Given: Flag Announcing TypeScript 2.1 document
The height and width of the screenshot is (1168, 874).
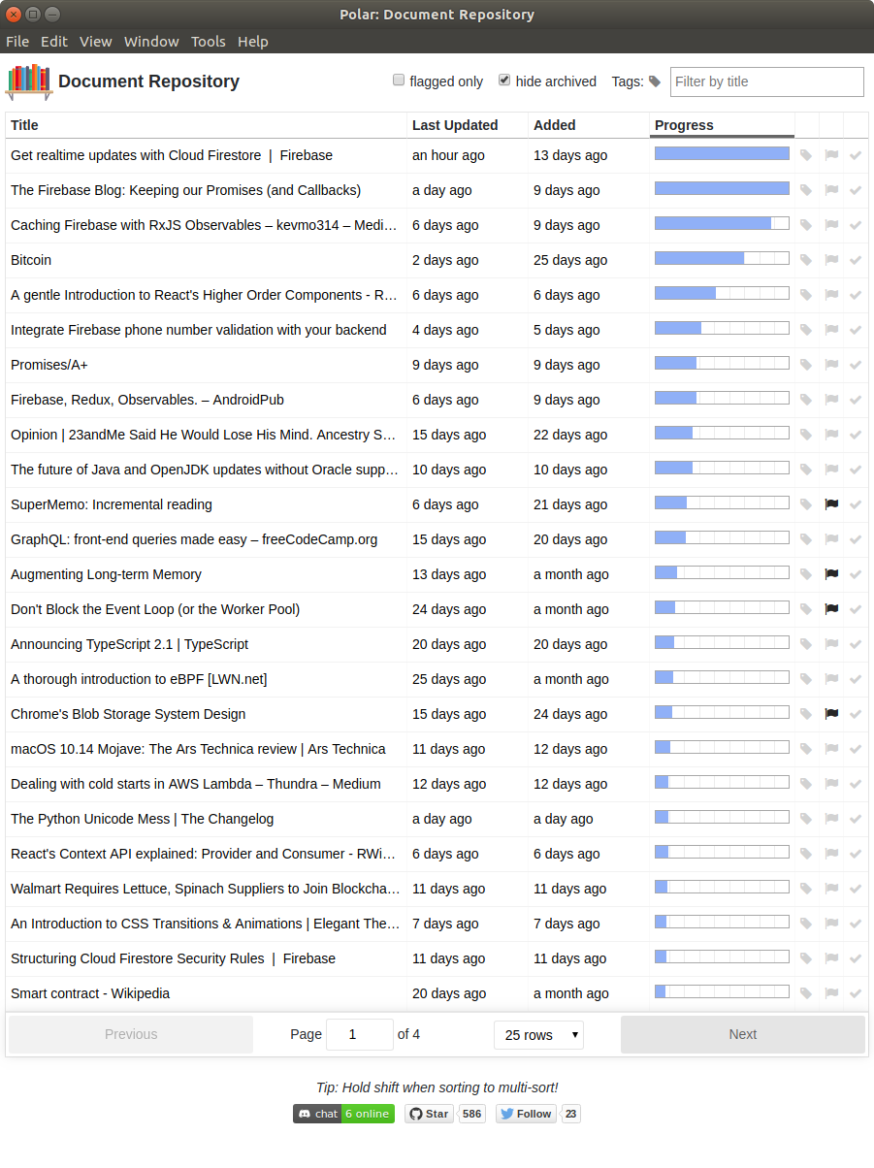Looking at the screenshot, I should pyautogui.click(x=831, y=644).
